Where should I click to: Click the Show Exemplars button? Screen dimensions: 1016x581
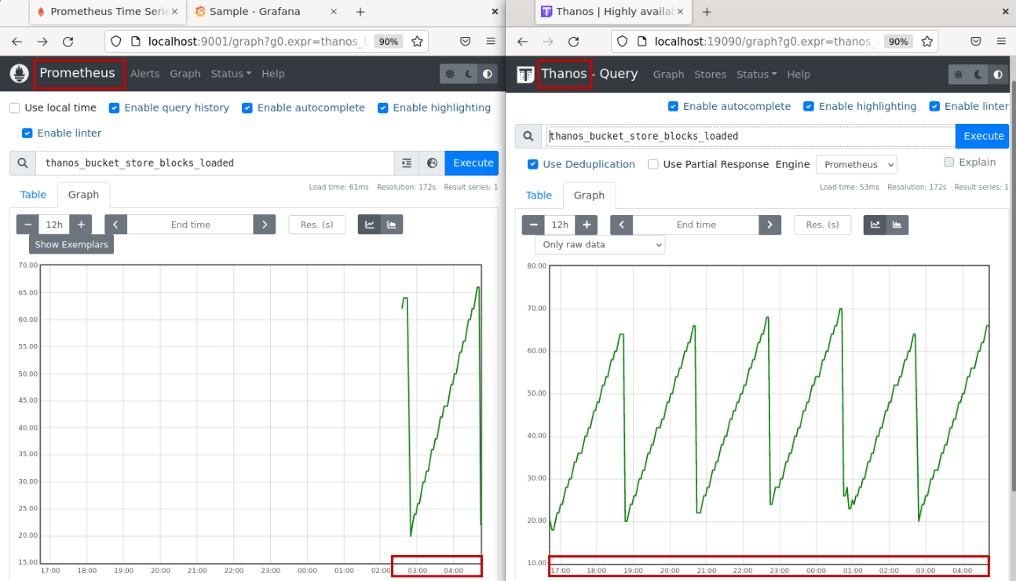[x=71, y=244]
